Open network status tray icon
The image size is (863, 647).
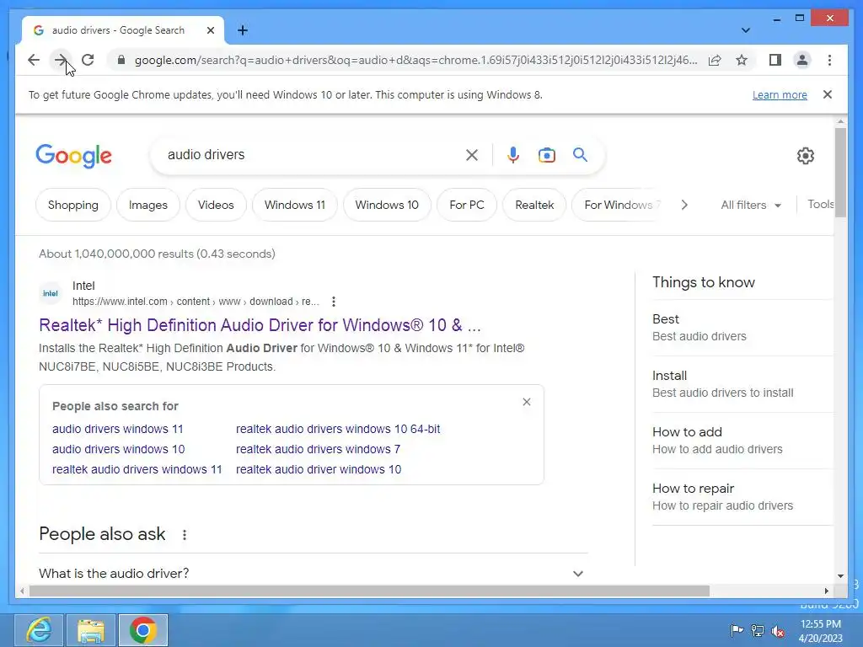(x=758, y=630)
